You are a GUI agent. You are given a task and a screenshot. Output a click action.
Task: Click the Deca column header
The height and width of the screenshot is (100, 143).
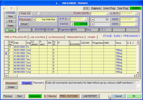[x=121, y=43]
